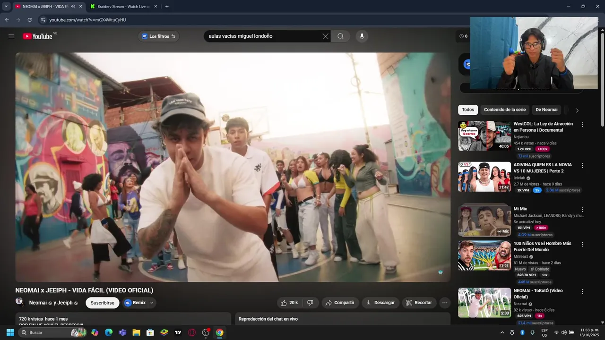Open NEOMAI - ToKotÓ video title
Viewport: 605px width, 340px height.
click(538, 294)
